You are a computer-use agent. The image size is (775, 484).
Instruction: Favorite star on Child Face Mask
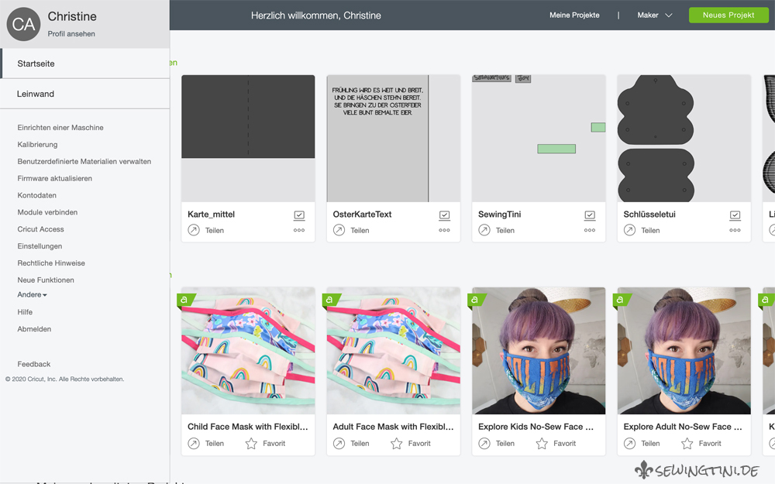click(251, 444)
